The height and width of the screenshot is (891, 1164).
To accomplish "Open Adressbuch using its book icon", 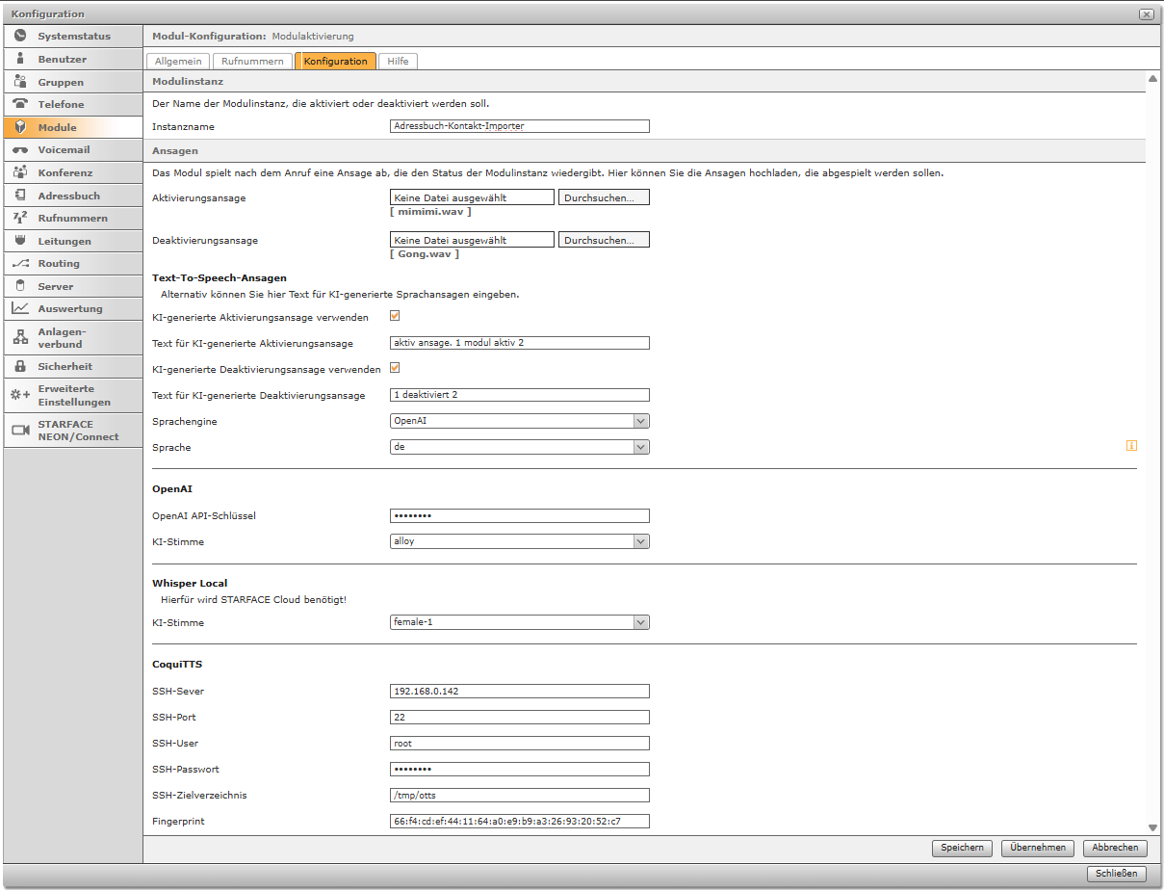I will 20,196.
